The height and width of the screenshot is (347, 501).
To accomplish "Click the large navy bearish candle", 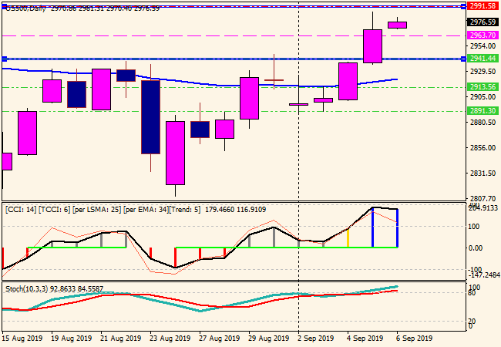I will (150, 116).
